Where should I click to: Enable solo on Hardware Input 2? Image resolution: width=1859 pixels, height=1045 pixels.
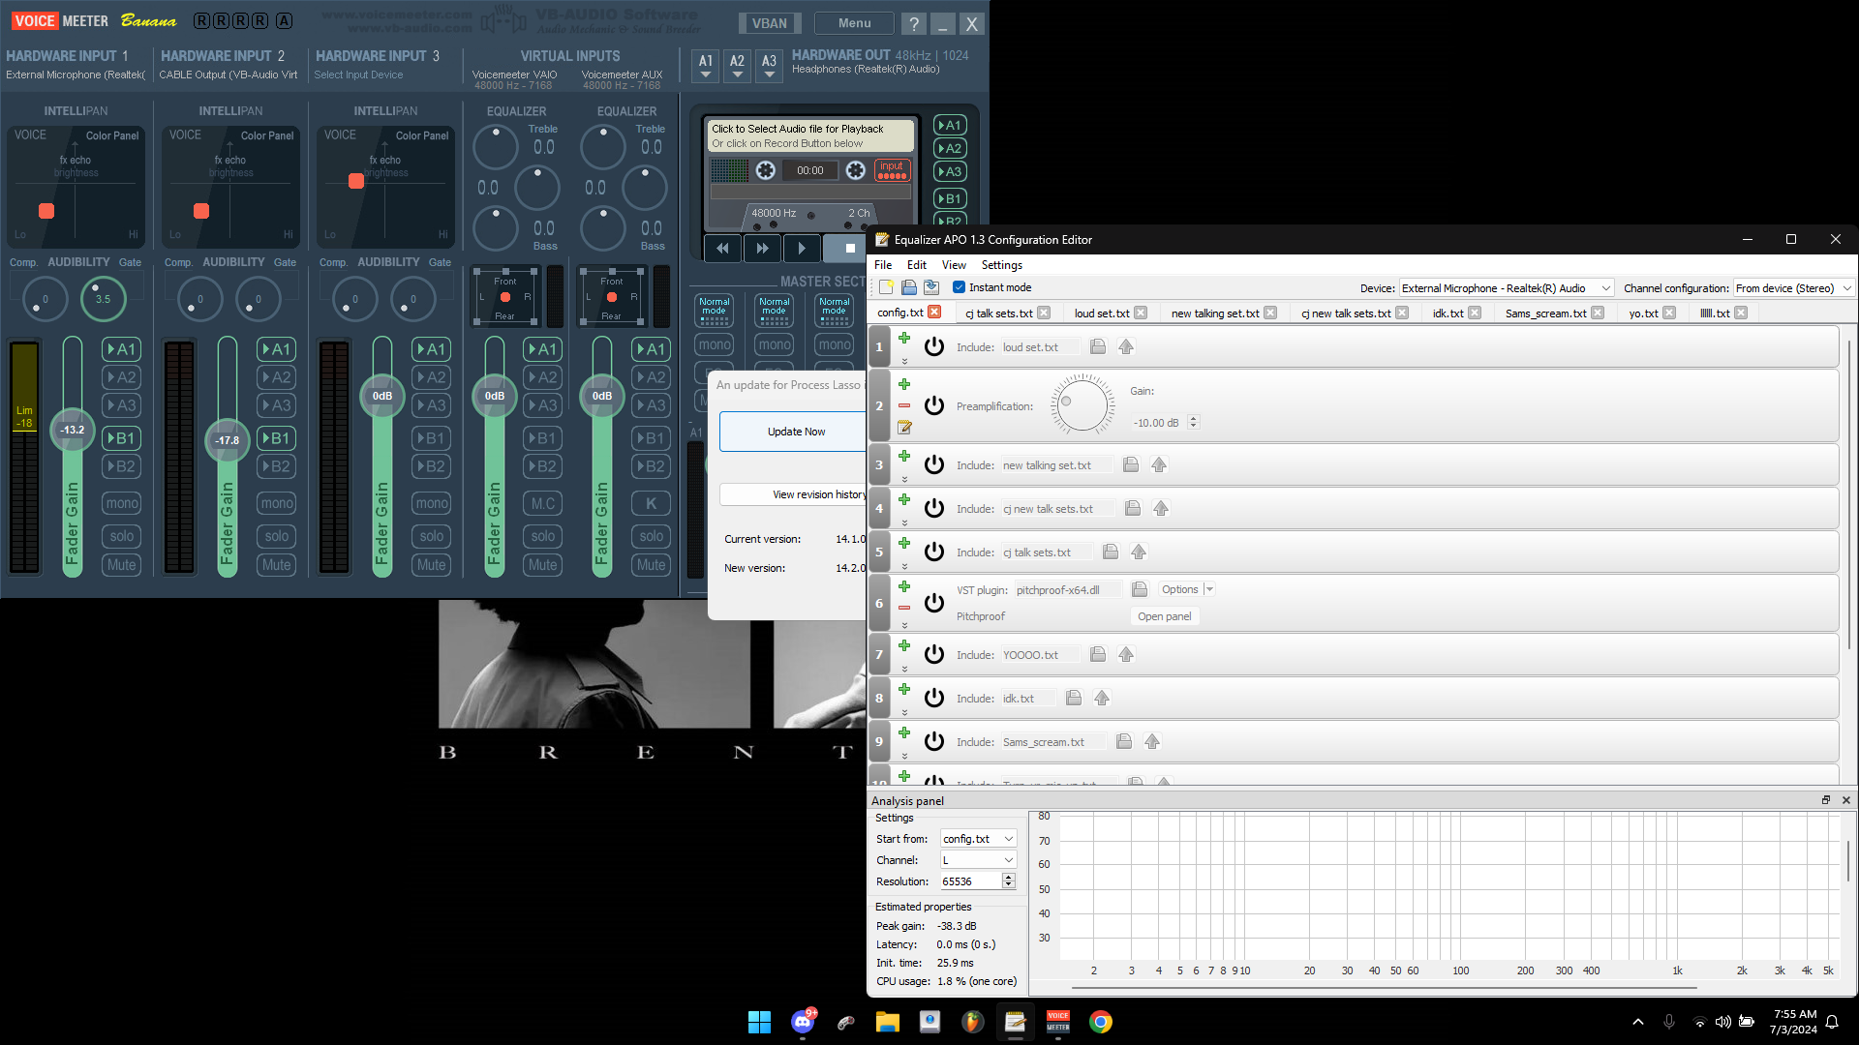(276, 536)
